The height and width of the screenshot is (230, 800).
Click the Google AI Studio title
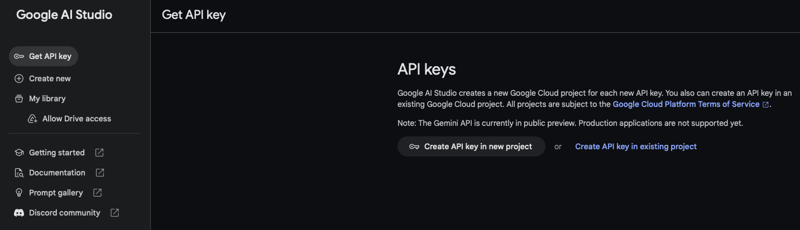[x=64, y=15]
